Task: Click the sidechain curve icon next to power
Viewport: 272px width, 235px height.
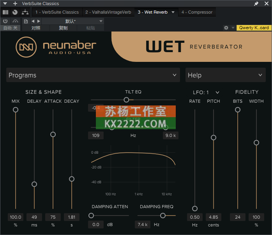Action: point(15,21)
